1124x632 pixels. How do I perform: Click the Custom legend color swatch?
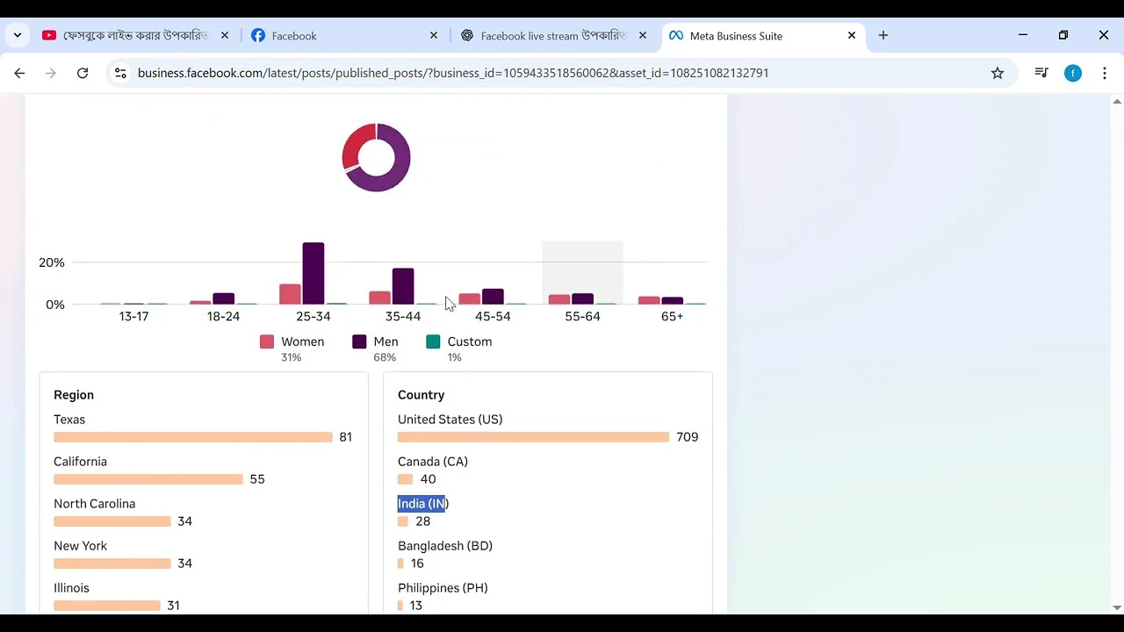click(x=433, y=342)
